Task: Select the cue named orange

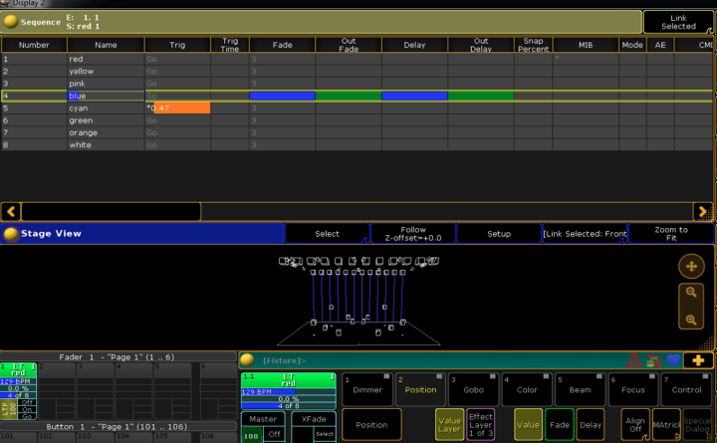Action: (106, 132)
